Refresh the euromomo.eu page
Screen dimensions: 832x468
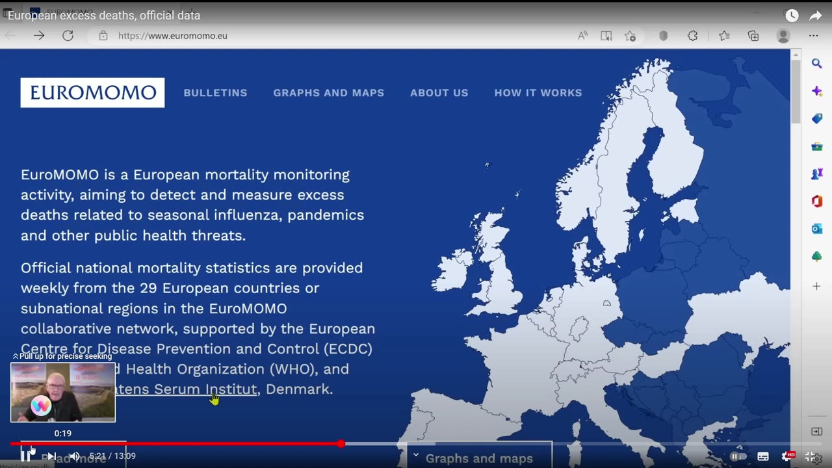(68, 36)
